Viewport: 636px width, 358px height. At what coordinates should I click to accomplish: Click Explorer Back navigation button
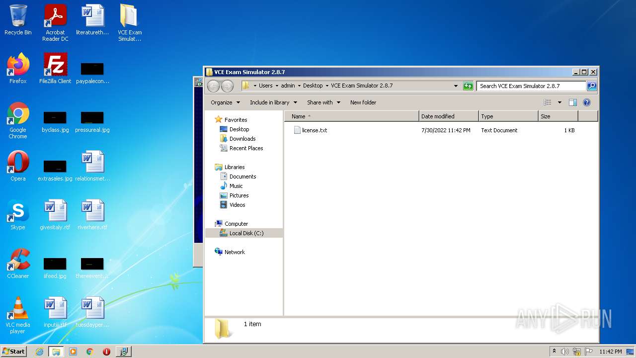point(213,86)
